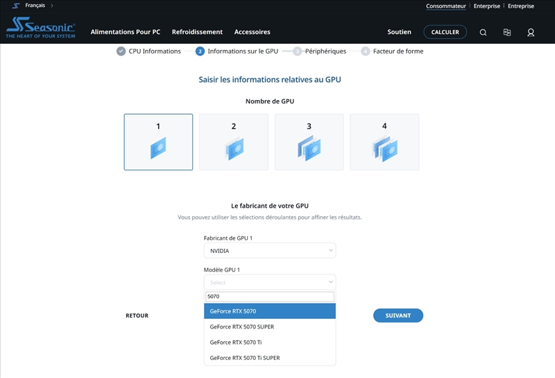Select 2 GPUs card option
The image size is (555, 378).
click(x=234, y=142)
